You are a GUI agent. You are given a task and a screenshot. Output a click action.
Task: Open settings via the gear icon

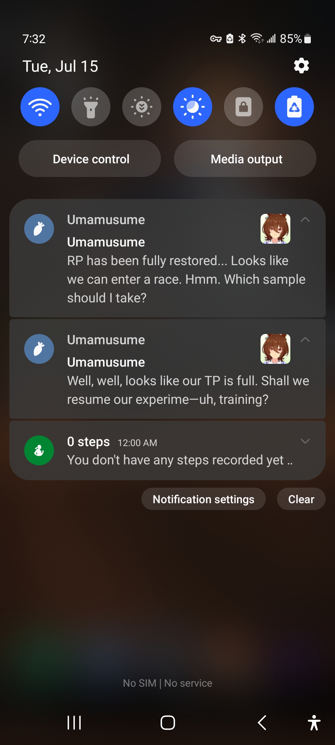(301, 66)
